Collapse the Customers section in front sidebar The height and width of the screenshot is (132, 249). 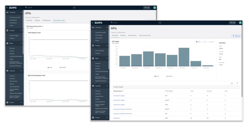pyautogui.click(x=108, y=28)
